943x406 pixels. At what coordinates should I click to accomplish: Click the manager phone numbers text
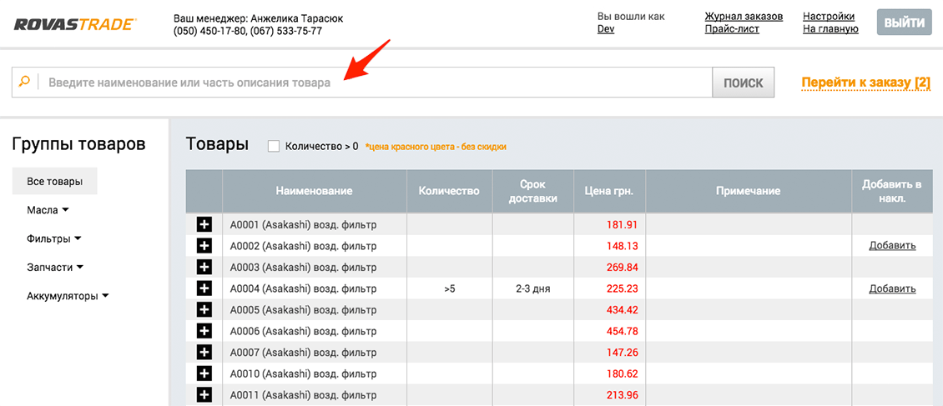click(x=248, y=31)
